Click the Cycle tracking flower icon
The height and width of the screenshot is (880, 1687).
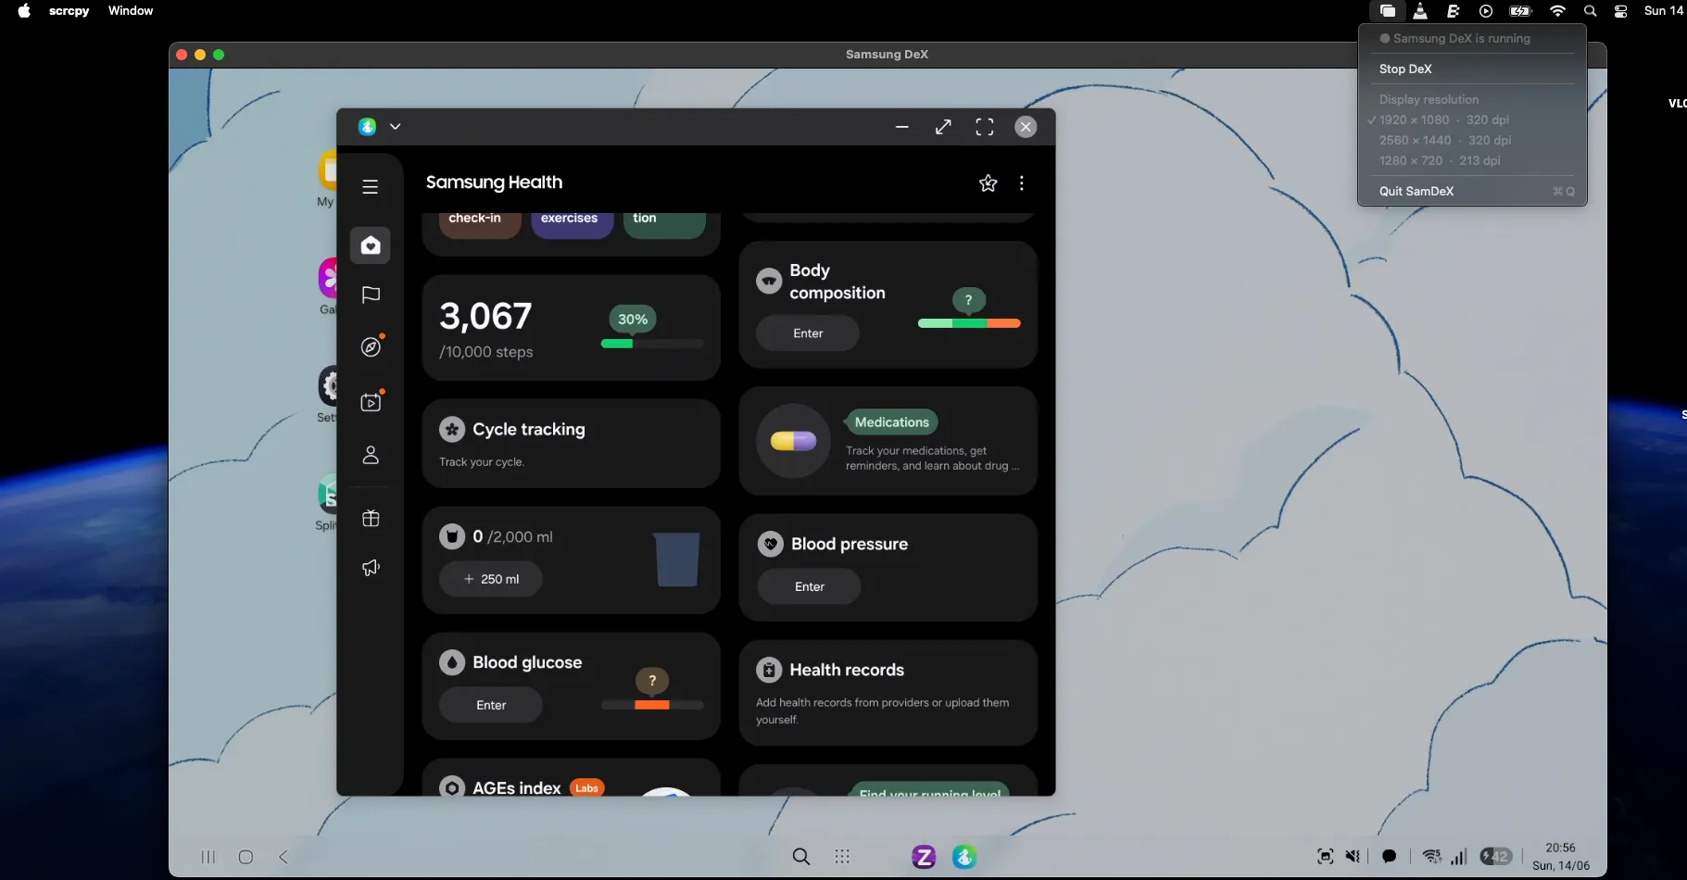[452, 429]
